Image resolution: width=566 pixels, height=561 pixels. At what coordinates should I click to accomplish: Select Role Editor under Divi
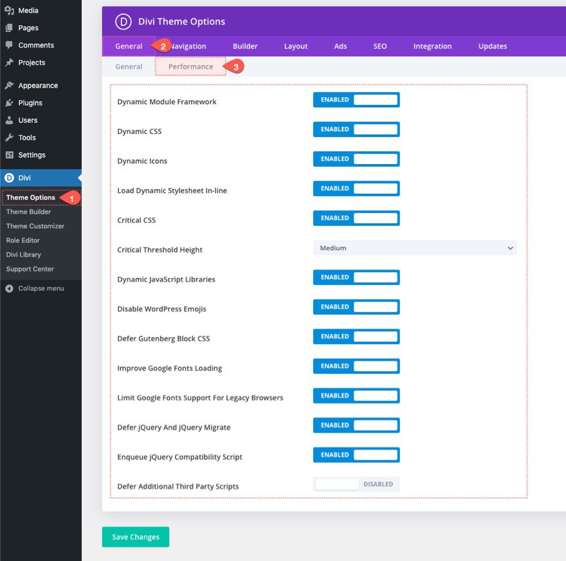(23, 240)
